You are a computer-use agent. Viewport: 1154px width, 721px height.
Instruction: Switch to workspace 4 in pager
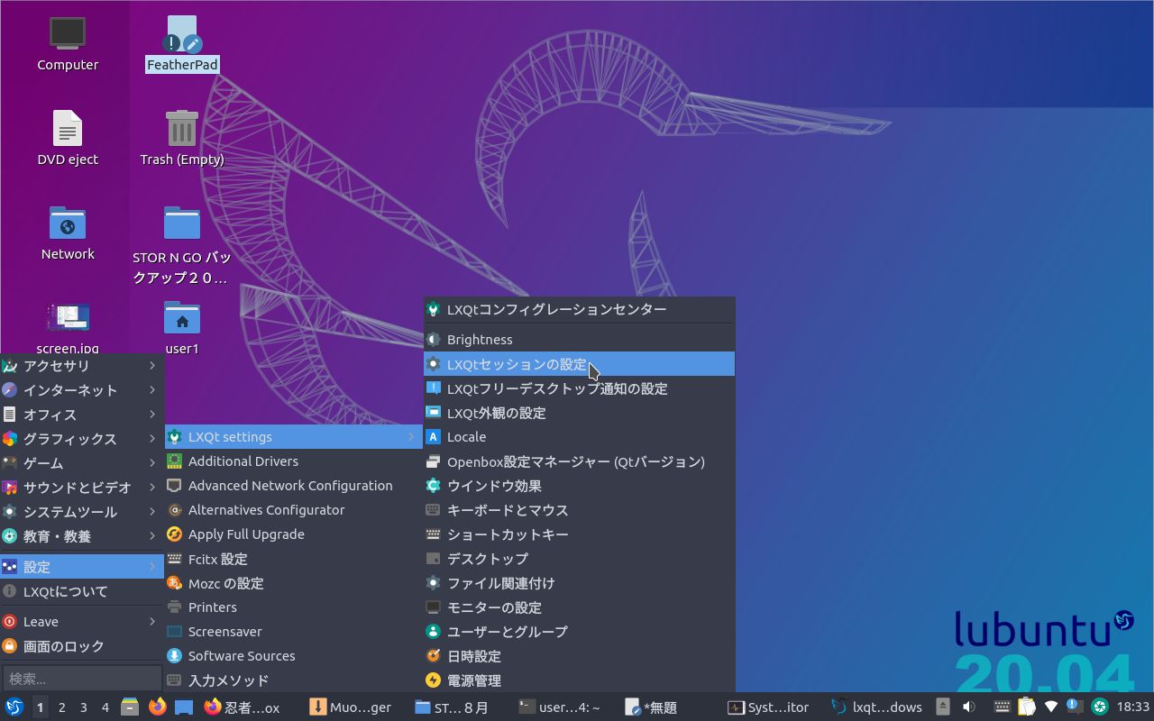tap(105, 707)
